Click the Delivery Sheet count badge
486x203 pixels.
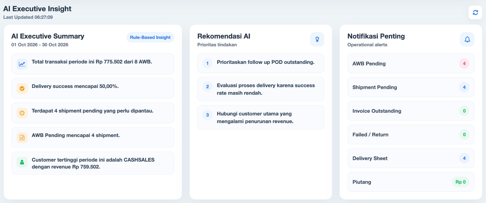(x=464, y=158)
